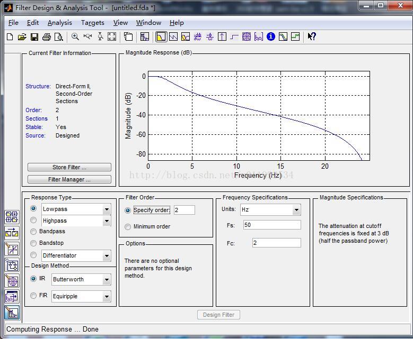The width and height of the screenshot is (413, 339).
Task: Click the Print toolbar icon
Action: 47,37
